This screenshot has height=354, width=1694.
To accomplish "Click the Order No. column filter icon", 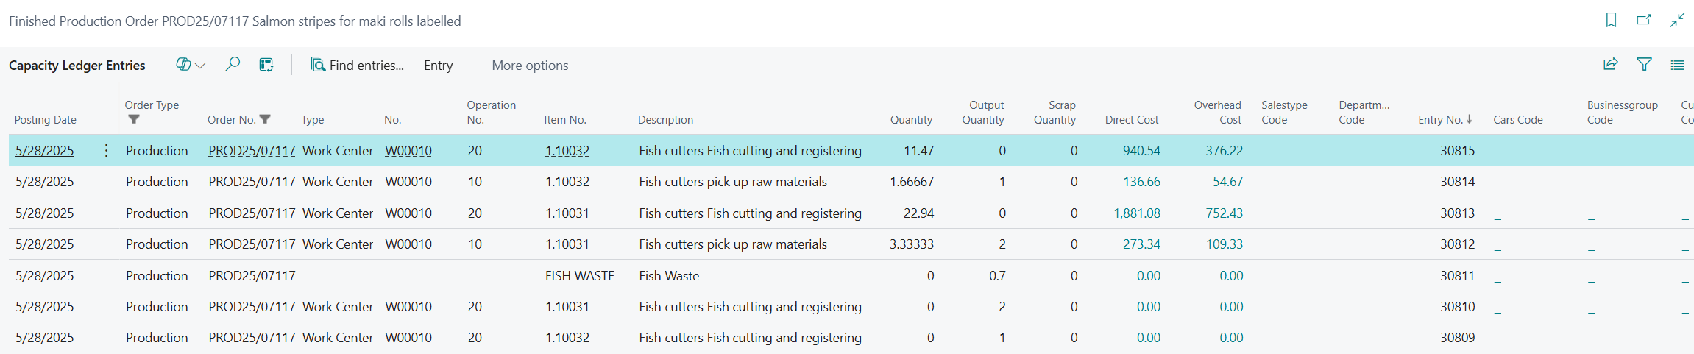I will click(x=265, y=119).
